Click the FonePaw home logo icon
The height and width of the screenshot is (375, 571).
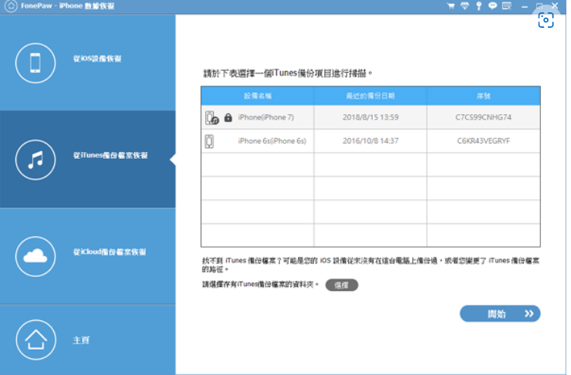[11, 6]
